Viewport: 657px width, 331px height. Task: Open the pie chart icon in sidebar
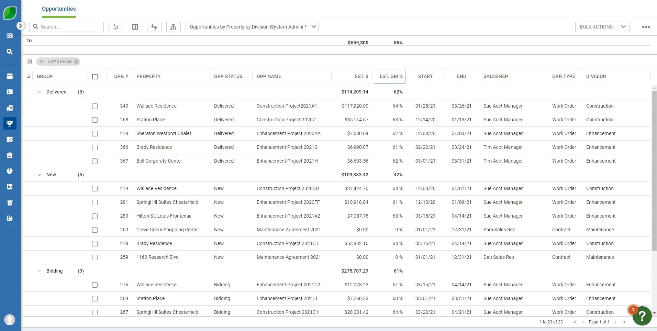point(9,171)
